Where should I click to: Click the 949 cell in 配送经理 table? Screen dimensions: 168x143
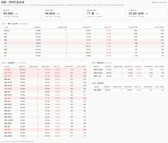click(x=163, y=73)
